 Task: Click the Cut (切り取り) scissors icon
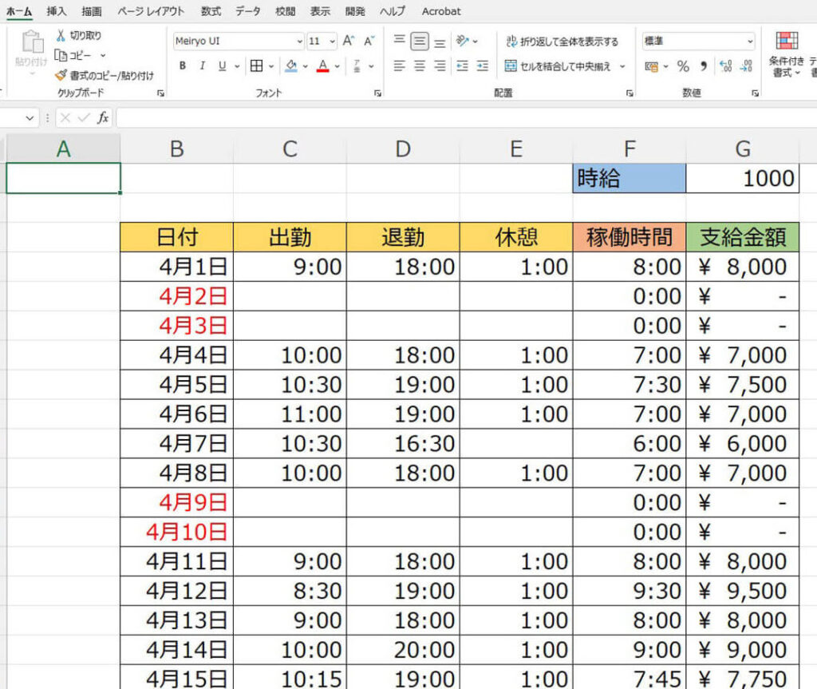click(x=61, y=36)
